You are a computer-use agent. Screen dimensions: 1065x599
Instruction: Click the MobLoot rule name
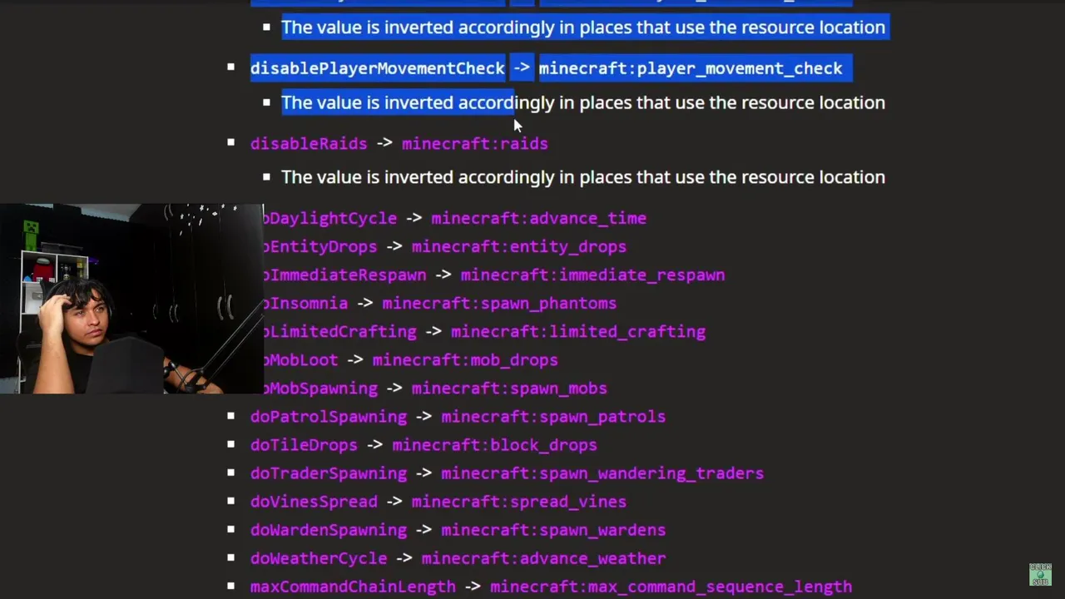[x=301, y=359]
